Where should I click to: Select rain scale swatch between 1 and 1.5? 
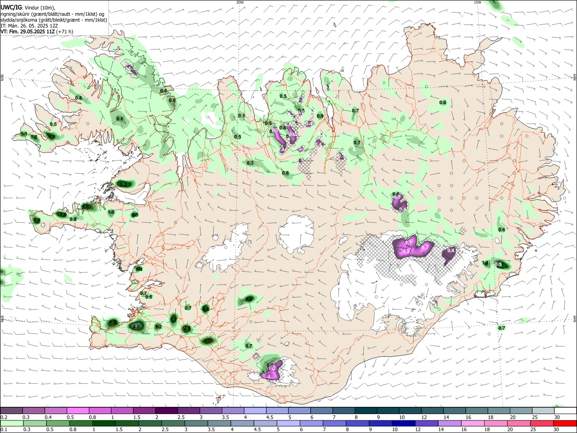pyautogui.click(x=104, y=424)
